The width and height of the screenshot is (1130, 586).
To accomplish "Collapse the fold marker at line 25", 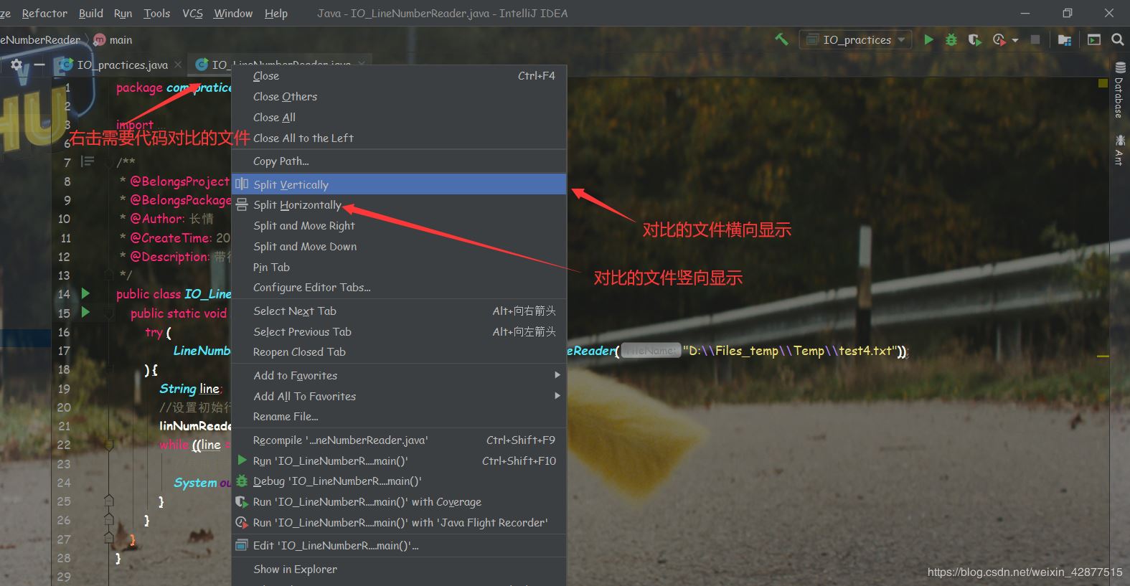I will point(109,501).
